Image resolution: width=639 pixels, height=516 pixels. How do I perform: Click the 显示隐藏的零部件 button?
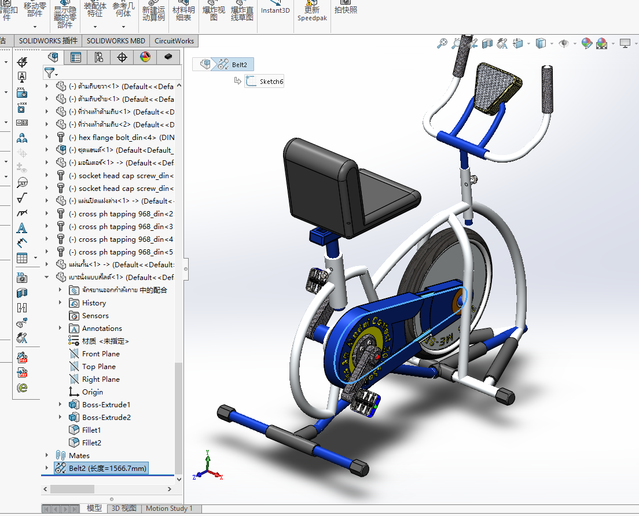tap(65, 16)
